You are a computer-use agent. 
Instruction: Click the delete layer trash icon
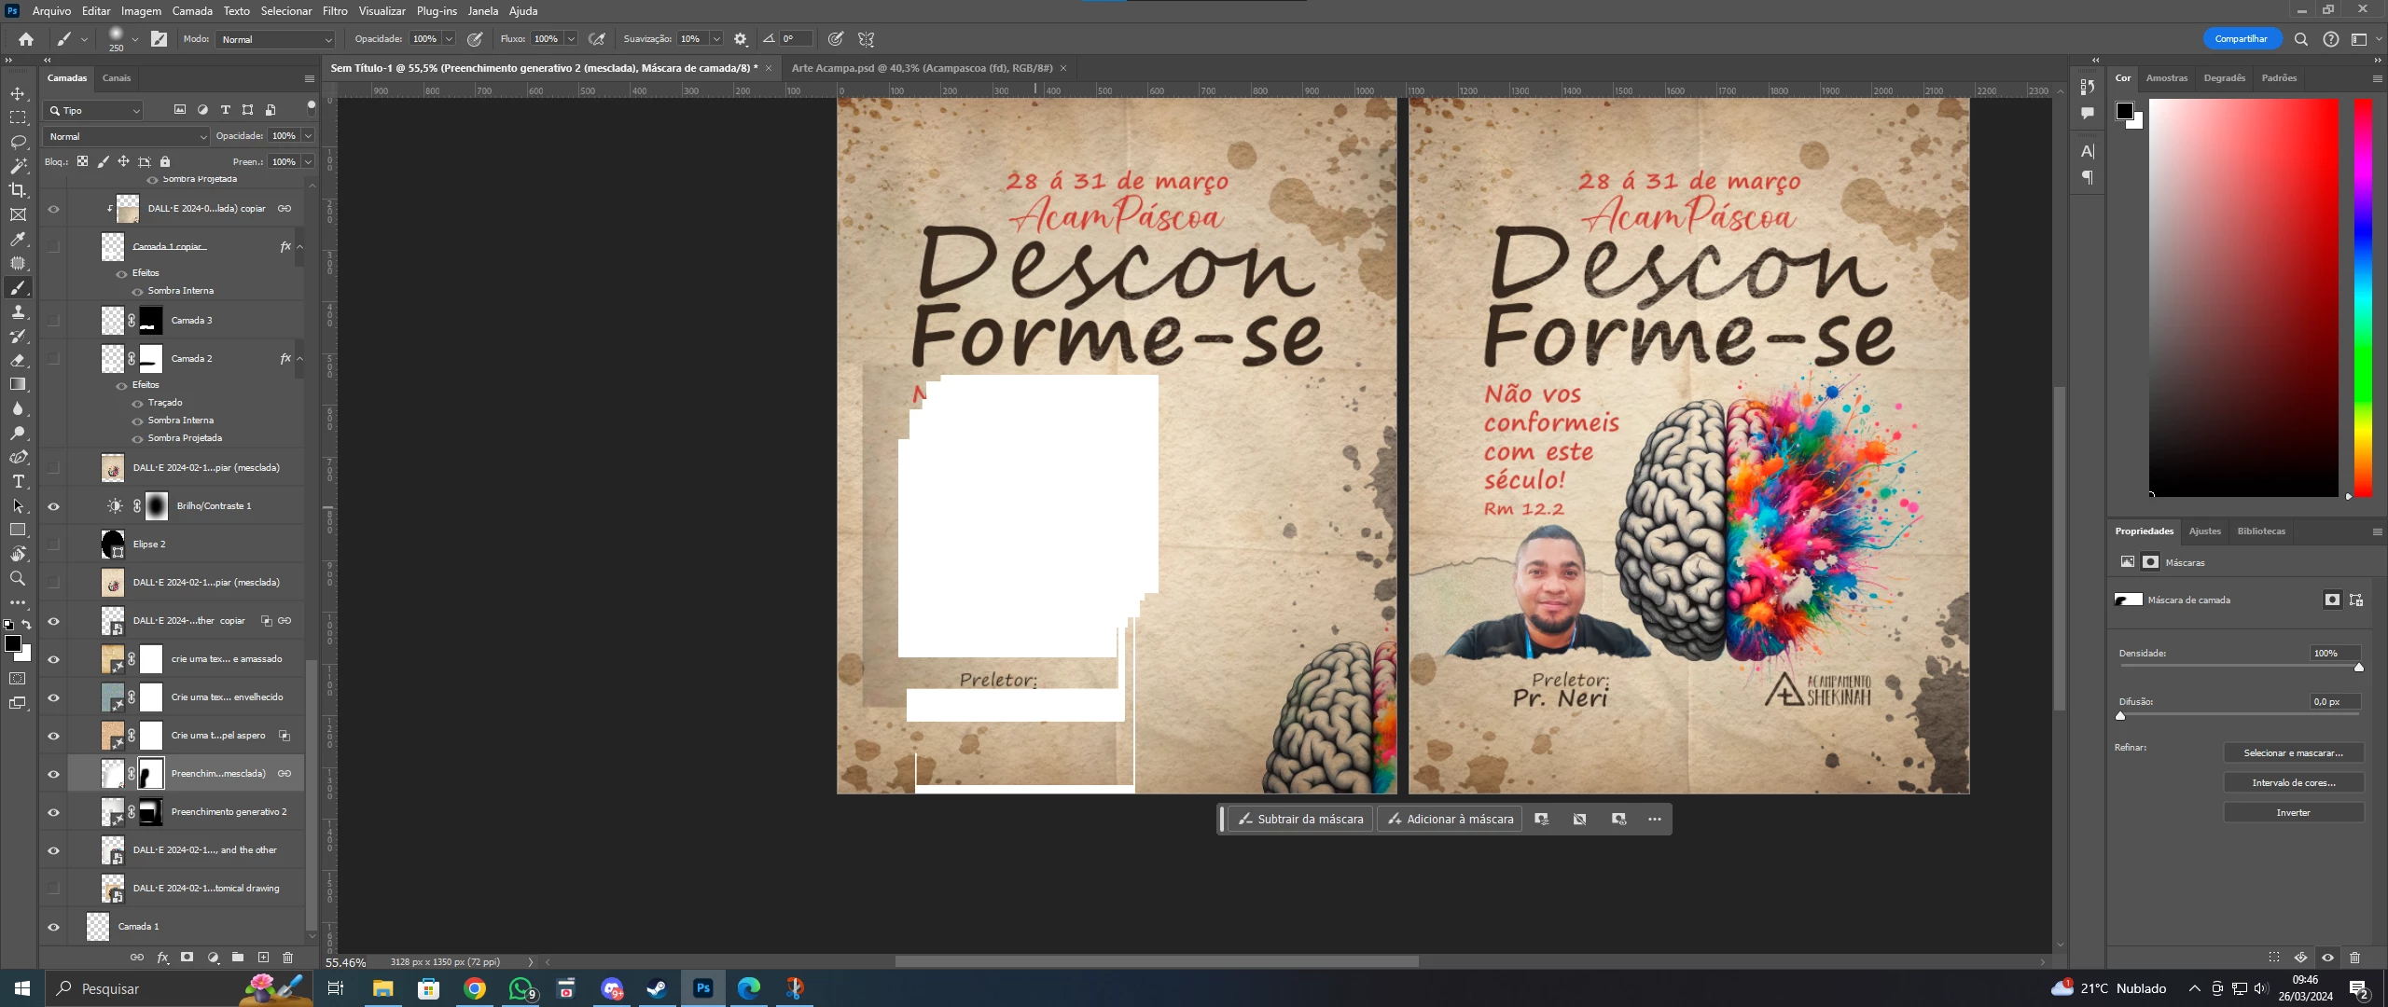pos(287,958)
